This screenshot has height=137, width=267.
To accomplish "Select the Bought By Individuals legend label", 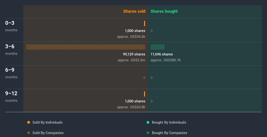I will click(169, 122).
